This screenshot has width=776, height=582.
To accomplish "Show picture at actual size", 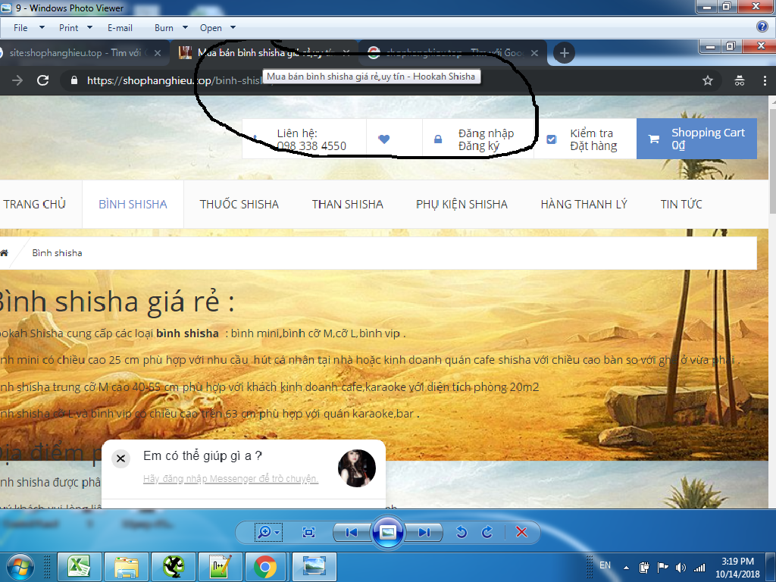I will pyautogui.click(x=309, y=533).
